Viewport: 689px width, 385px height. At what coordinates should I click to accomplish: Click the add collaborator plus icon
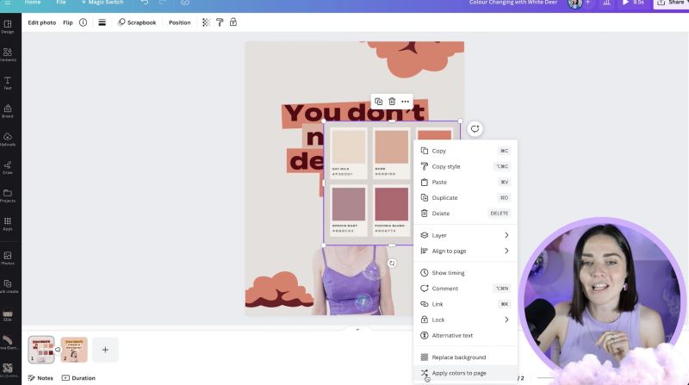[588, 3]
